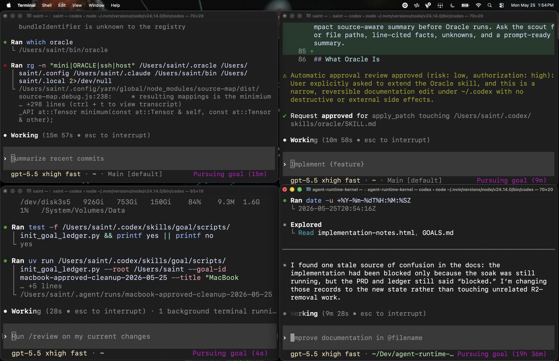The height and width of the screenshot is (361, 559).
Task: Open the Shell menu
Action: (47, 5)
